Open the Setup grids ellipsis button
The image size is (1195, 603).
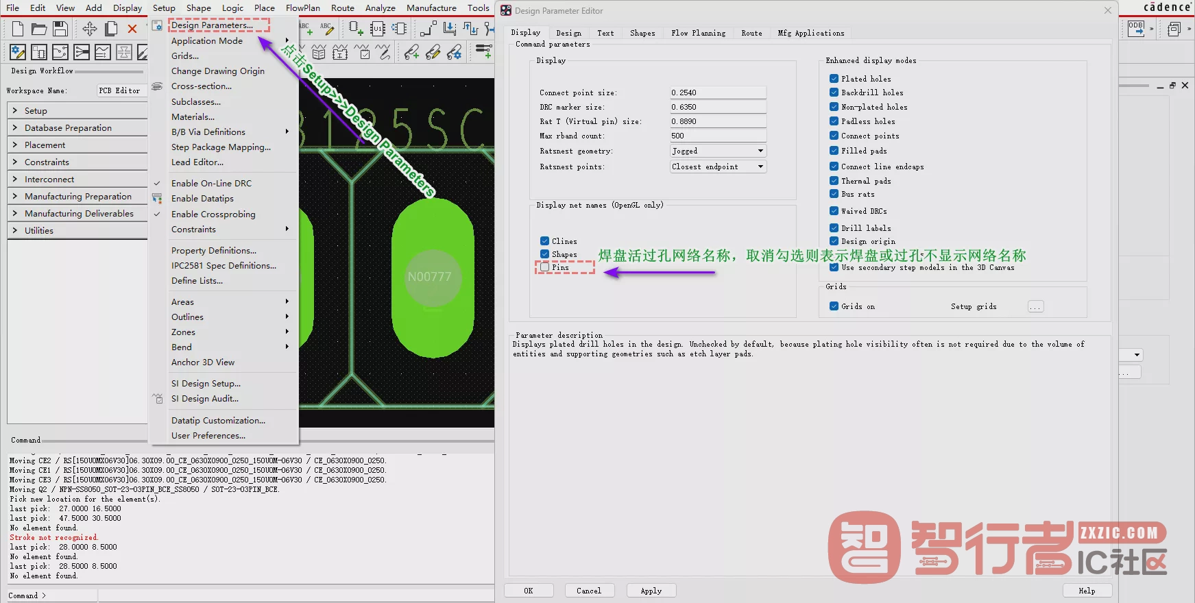click(1036, 306)
